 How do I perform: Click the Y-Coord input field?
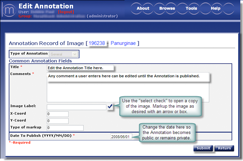(x=58, y=121)
